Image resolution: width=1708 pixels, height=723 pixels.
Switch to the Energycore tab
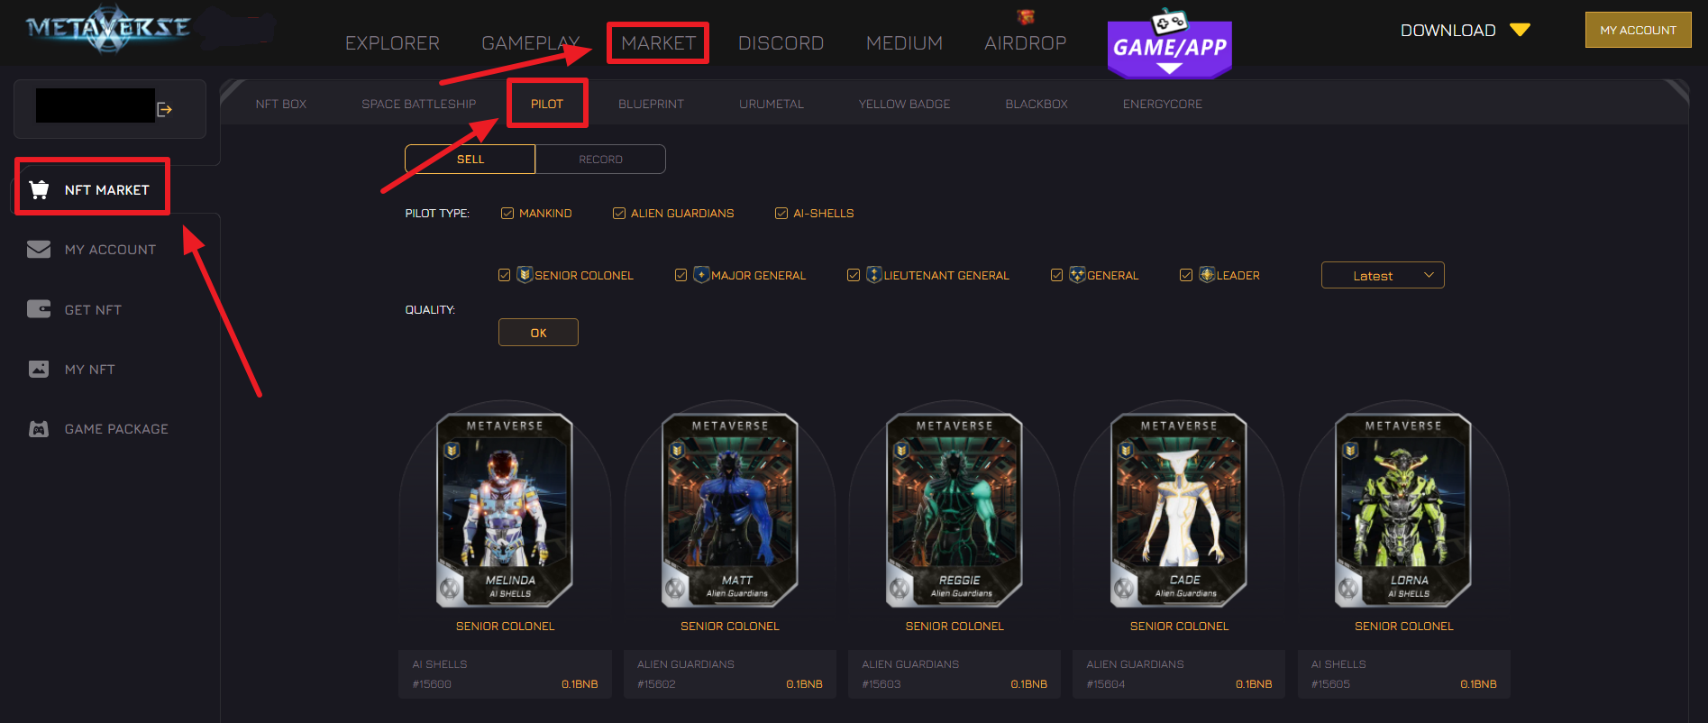point(1163,104)
